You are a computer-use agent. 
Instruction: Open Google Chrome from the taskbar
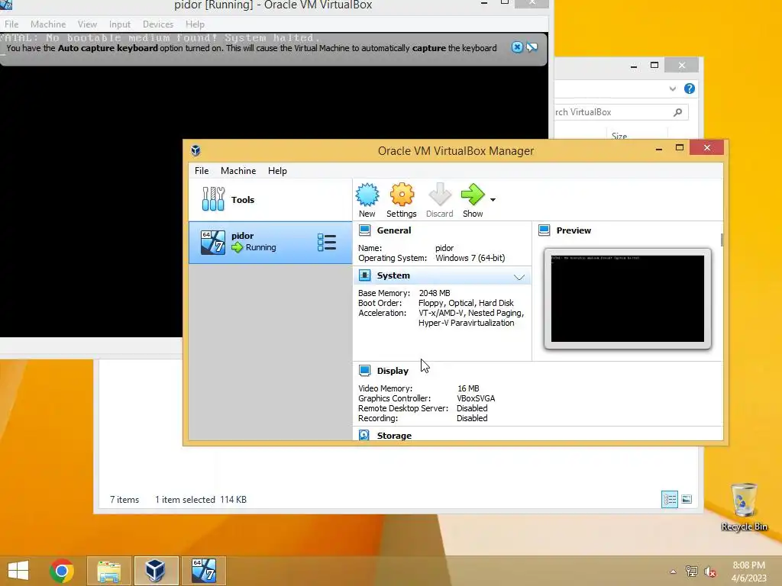click(62, 571)
